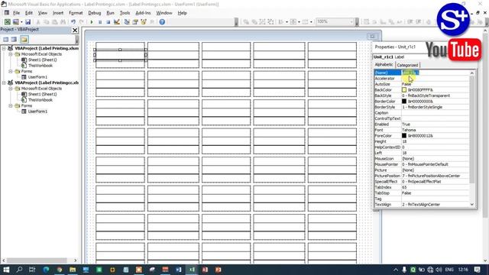The width and height of the screenshot is (489, 275).
Task: Open Chrome from taskbar
Action: (60, 270)
